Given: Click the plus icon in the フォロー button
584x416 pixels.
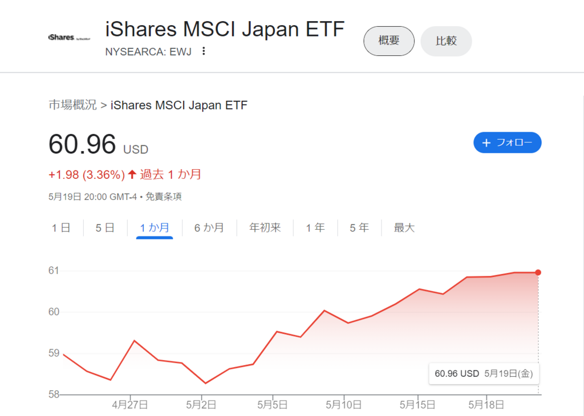Looking at the screenshot, I should click(x=486, y=143).
